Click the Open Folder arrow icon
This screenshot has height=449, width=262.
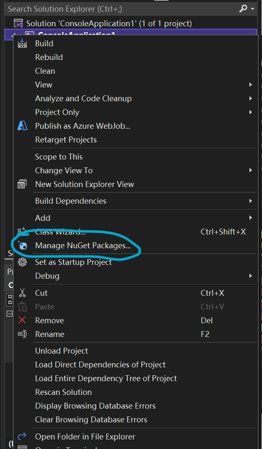(22, 437)
